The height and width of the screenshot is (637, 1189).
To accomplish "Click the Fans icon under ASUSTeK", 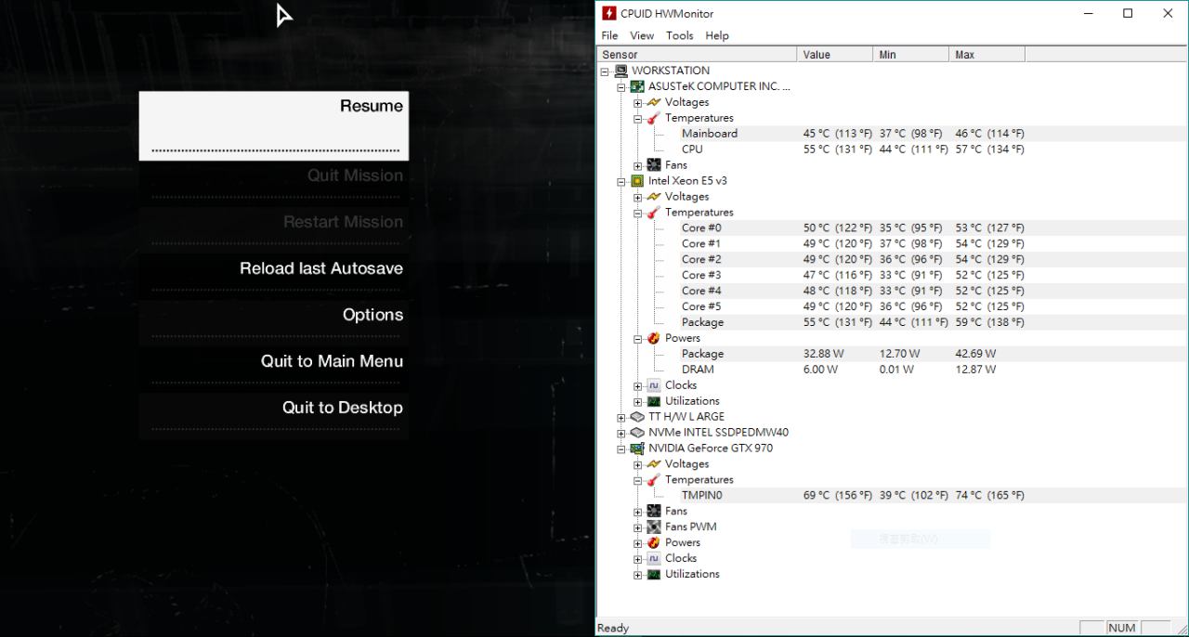I will 654,165.
